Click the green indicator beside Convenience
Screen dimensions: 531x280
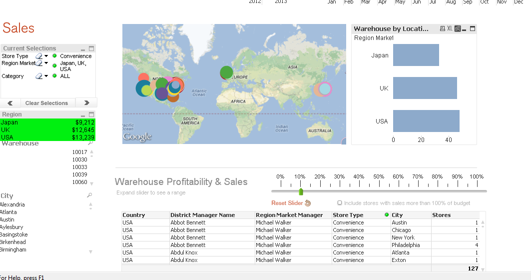tap(54, 56)
